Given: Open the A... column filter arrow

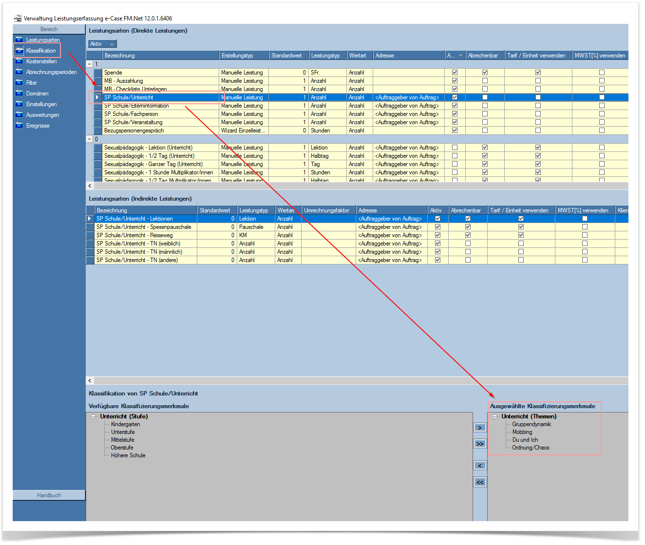Looking at the screenshot, I should click(460, 56).
